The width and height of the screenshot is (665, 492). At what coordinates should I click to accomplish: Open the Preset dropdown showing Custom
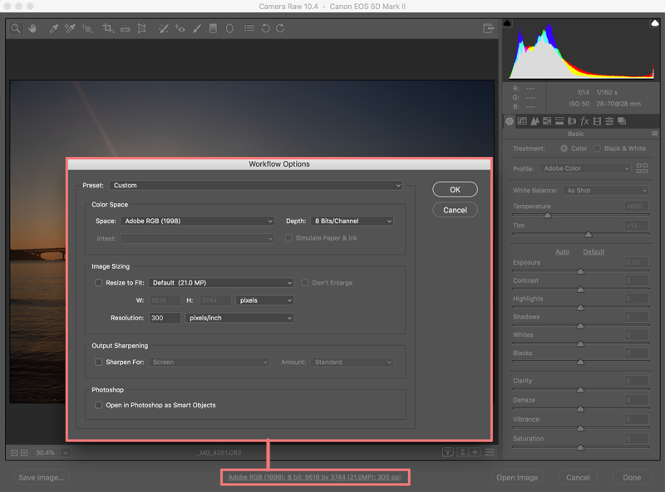(256, 186)
